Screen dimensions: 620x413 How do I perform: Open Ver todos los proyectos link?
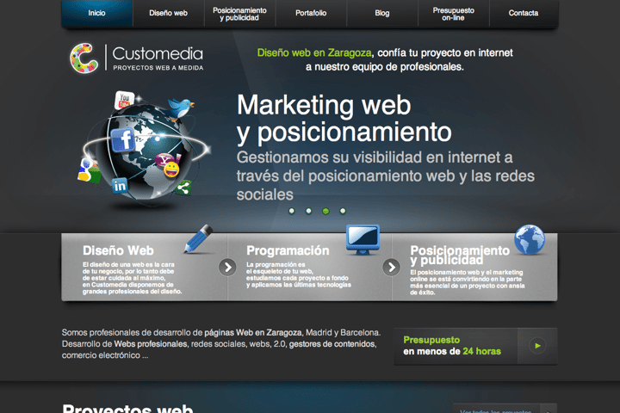496,410
